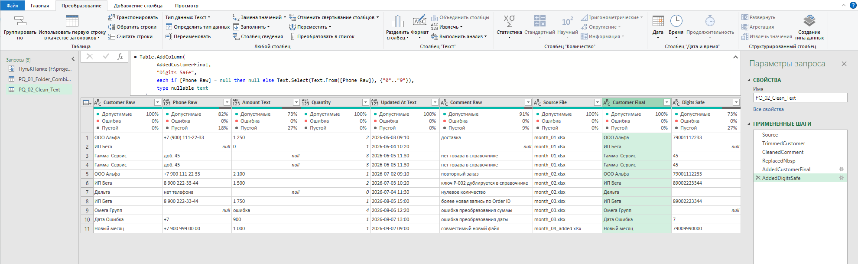This screenshot has width=858, height=264.
Task: Open the help question mark icon
Action: 853,5
